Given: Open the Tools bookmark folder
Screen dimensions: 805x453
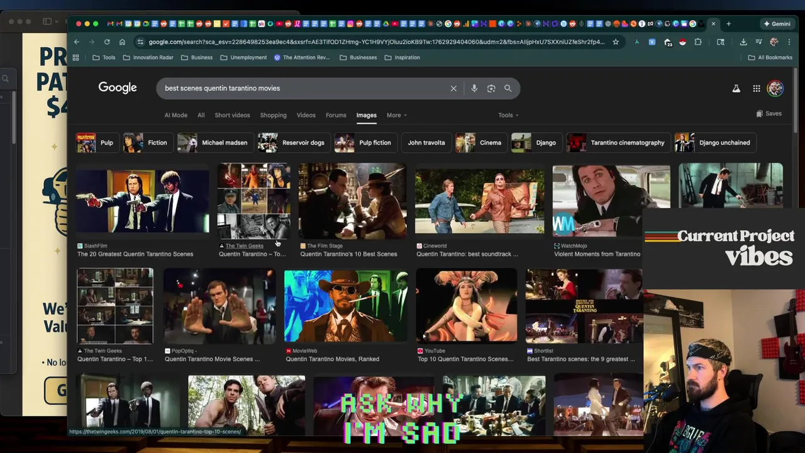Looking at the screenshot, I should (104, 57).
